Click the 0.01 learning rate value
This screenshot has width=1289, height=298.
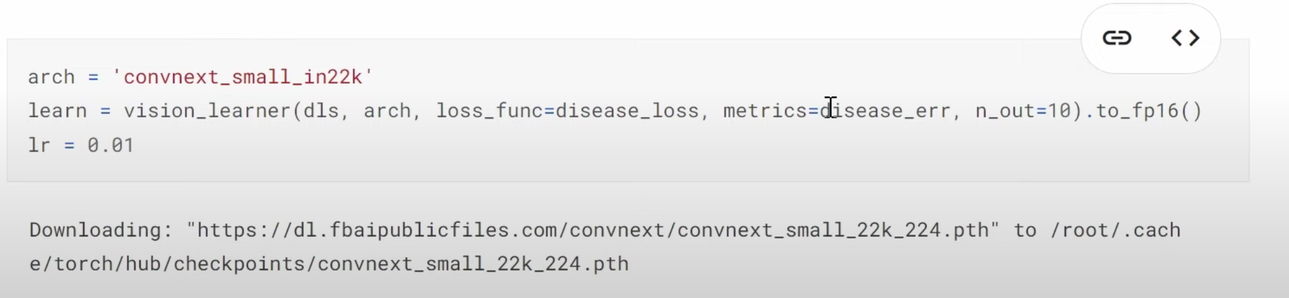(110, 144)
